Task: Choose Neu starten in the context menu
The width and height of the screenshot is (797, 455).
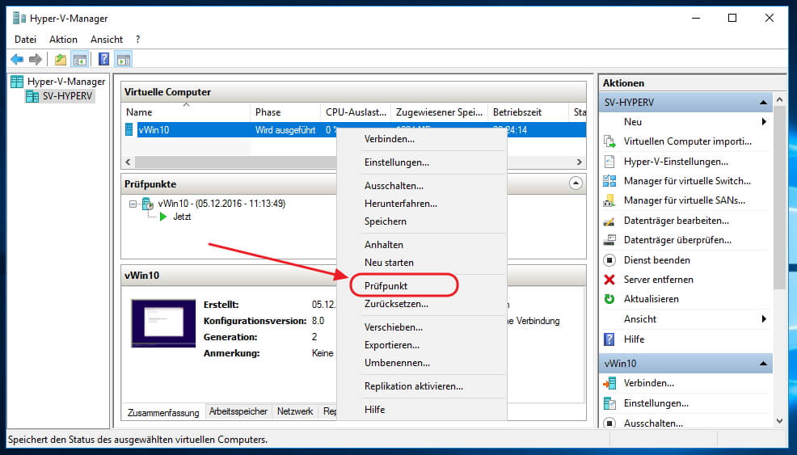Action: click(422, 263)
